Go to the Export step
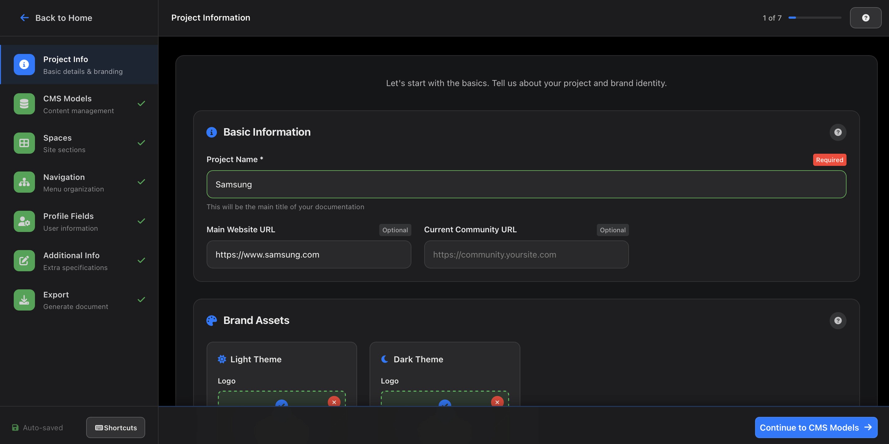This screenshot has height=444, width=889. (79, 300)
